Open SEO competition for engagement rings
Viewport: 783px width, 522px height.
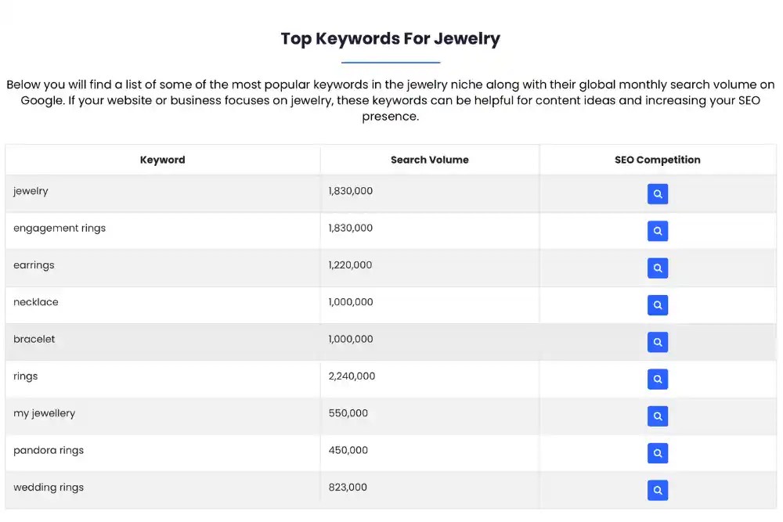658,231
